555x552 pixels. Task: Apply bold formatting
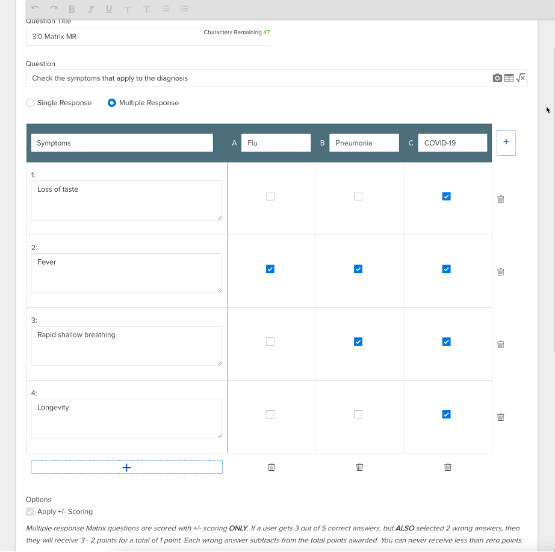tap(72, 8)
